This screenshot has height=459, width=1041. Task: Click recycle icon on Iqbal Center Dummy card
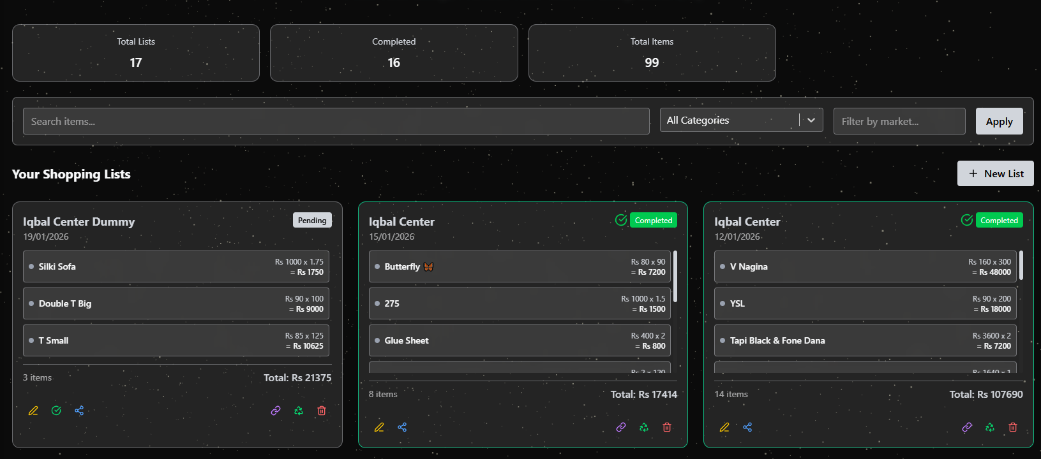299,411
